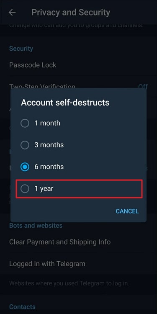Click the Off status of Two-Step Verification
The width and height of the screenshot is (157, 314).
coord(143,86)
